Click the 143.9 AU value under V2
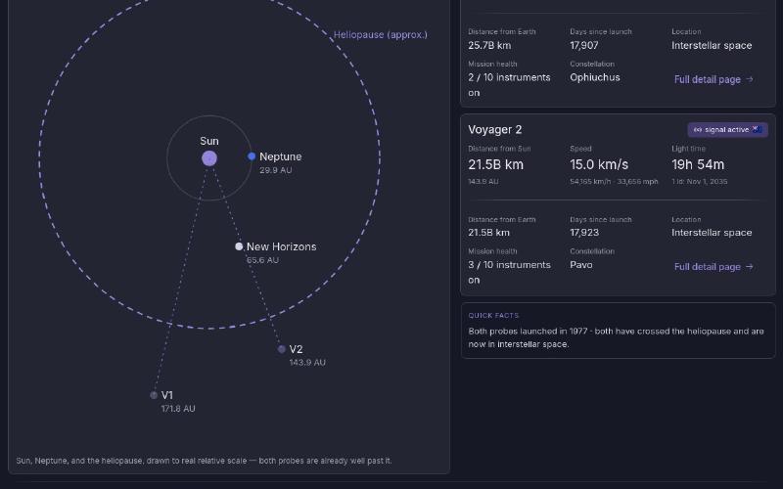 coord(307,362)
